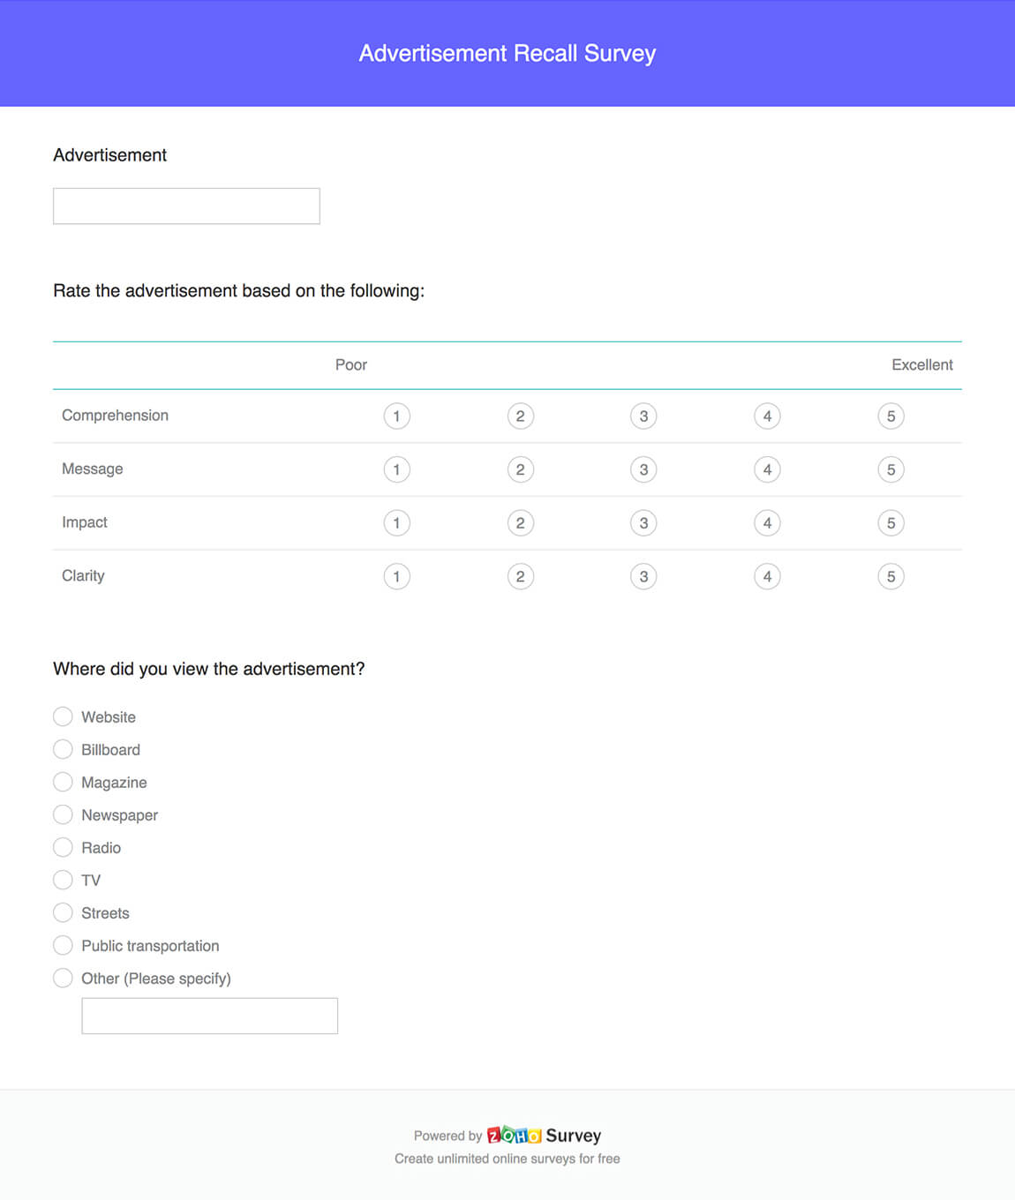The height and width of the screenshot is (1200, 1015).
Task: Rate Impact as 1
Action: pos(397,522)
